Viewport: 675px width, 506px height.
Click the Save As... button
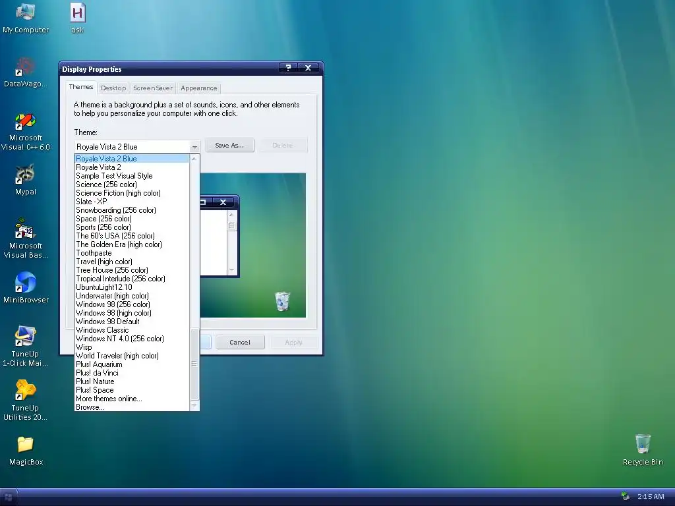click(x=229, y=146)
